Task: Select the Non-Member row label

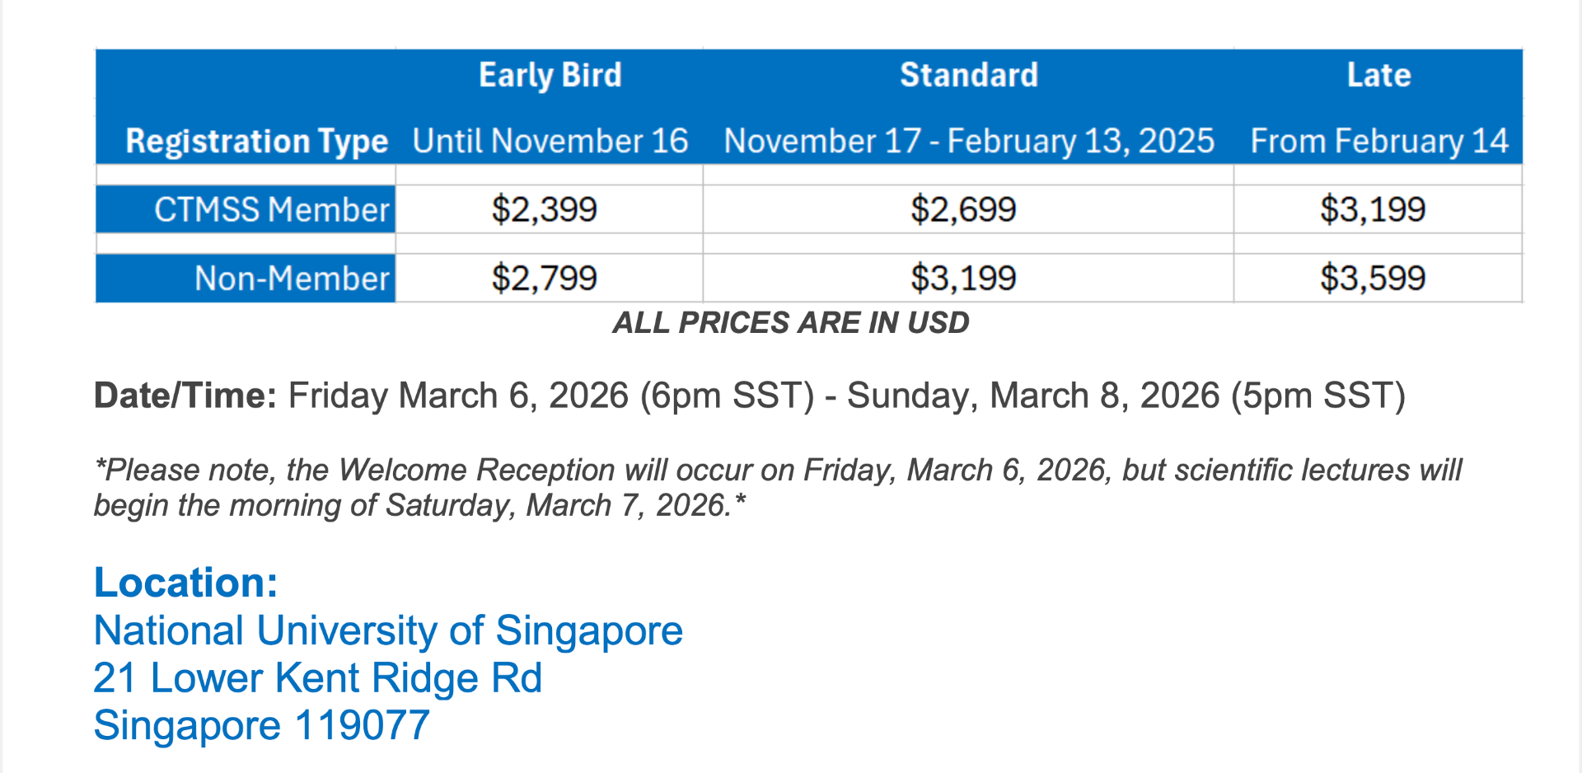Action: (291, 279)
